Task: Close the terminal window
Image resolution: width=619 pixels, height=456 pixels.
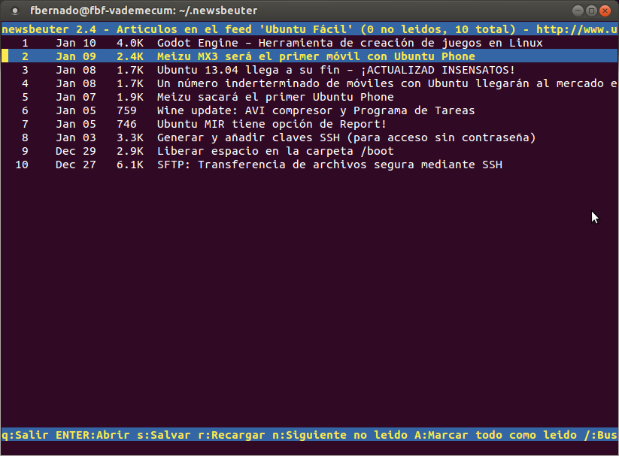Action: [x=605, y=11]
